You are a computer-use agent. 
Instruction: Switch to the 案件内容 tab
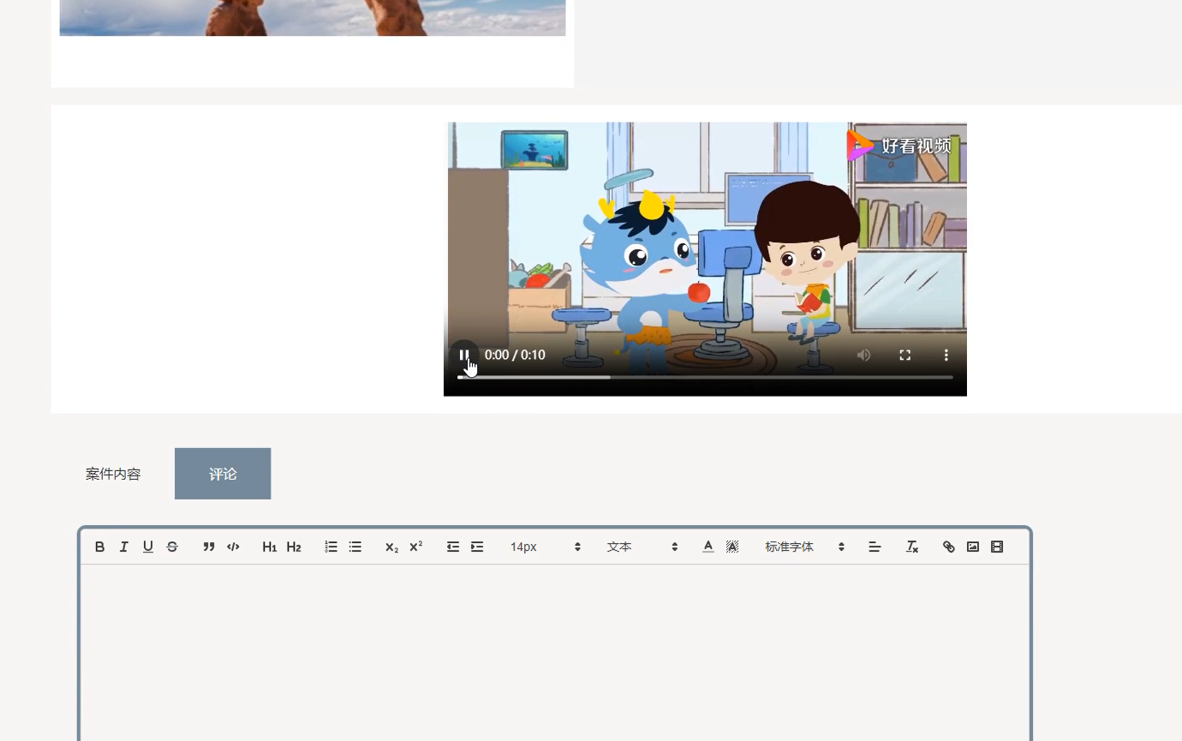pos(113,474)
